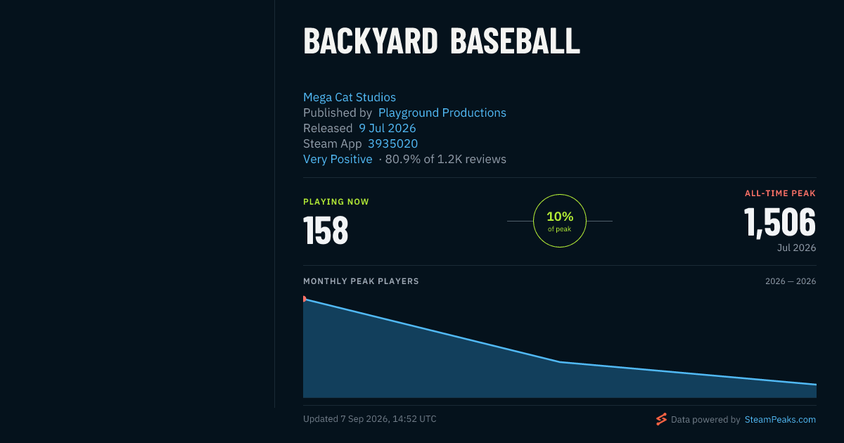Click the Jul 2026 peak date text
The image size is (844, 443).
click(797, 248)
